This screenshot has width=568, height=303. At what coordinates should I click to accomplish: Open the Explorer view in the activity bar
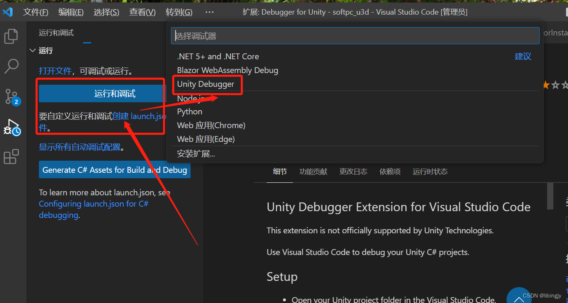(x=11, y=36)
